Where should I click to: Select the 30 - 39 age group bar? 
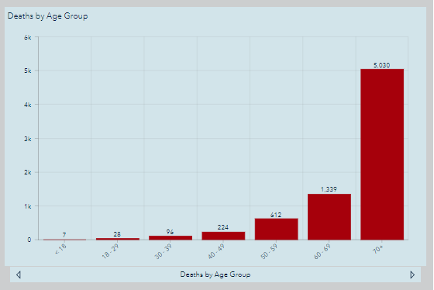pyautogui.click(x=170, y=238)
